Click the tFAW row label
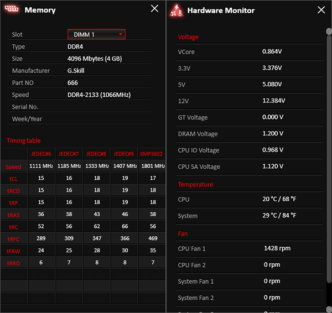The width and height of the screenshot is (332, 313). click(x=13, y=252)
